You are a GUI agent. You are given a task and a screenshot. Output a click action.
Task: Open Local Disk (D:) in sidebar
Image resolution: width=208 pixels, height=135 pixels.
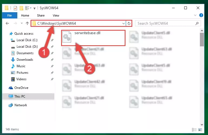pyautogui.click(x=27, y=47)
